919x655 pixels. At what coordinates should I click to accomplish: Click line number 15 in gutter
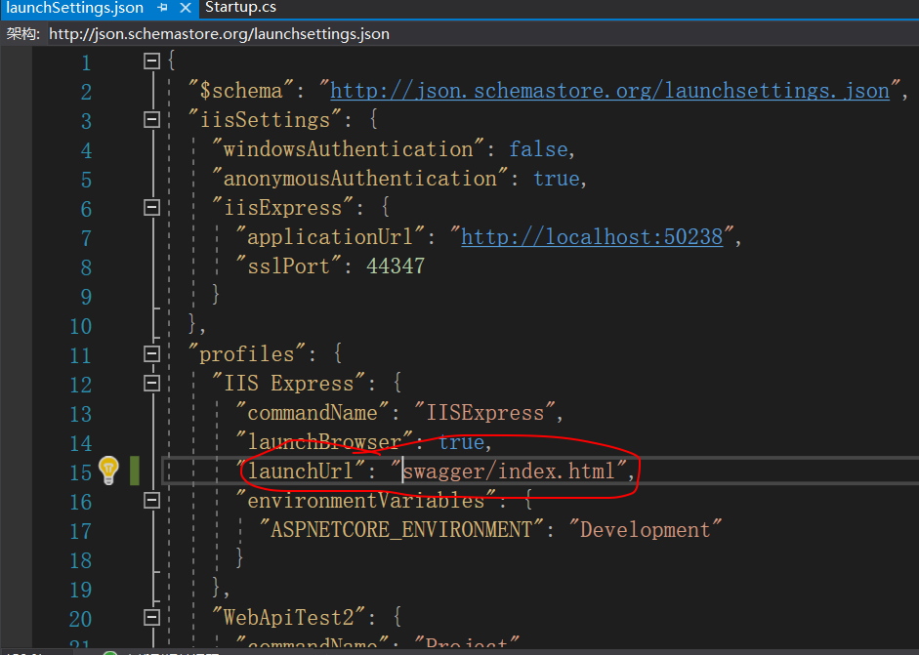[x=81, y=472]
